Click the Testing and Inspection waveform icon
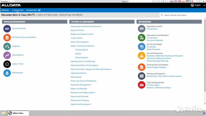The width and height of the screenshot is (206, 116). pyautogui.click(x=142, y=76)
